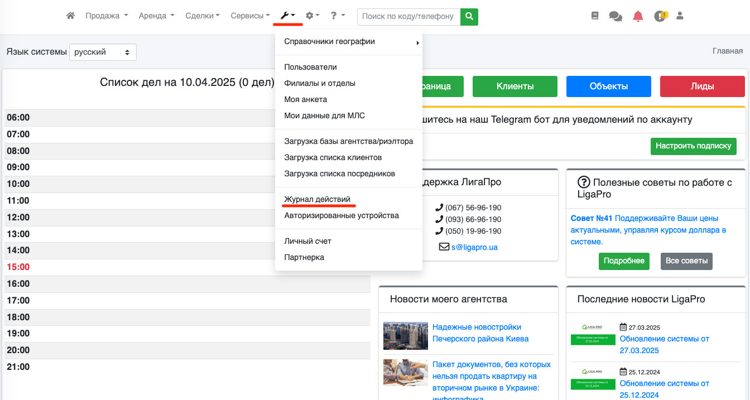Expand the Продажа dropdown menu
750x400 pixels.
click(107, 16)
